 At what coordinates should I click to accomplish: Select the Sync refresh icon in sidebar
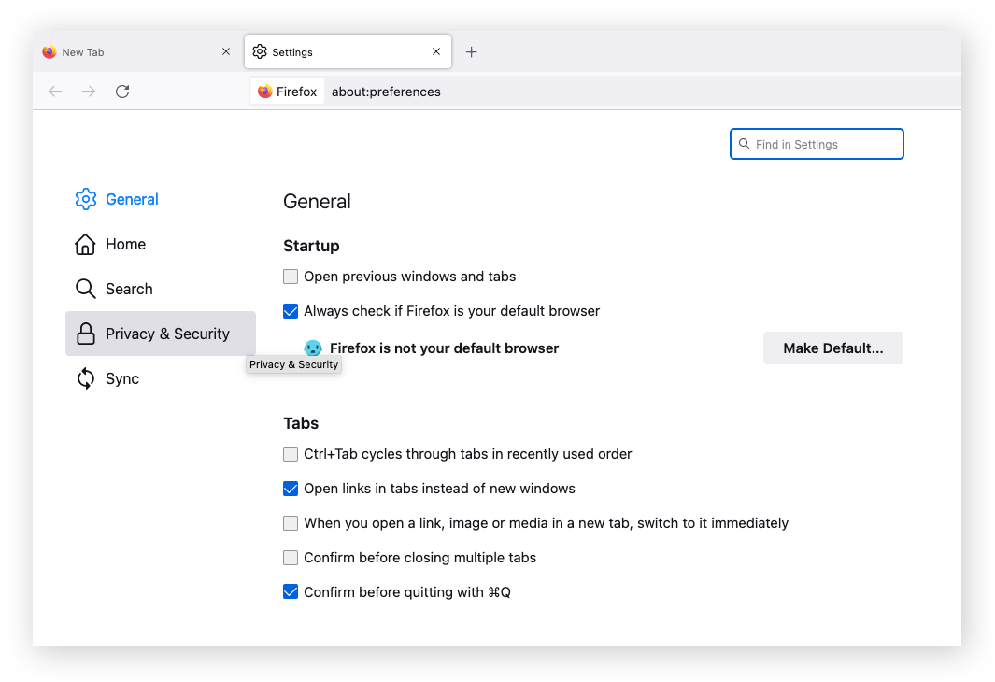(85, 378)
